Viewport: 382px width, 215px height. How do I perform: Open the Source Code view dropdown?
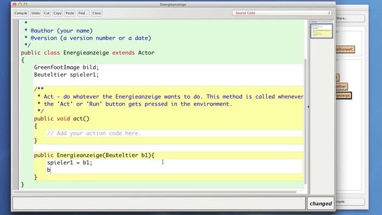[x=282, y=13]
